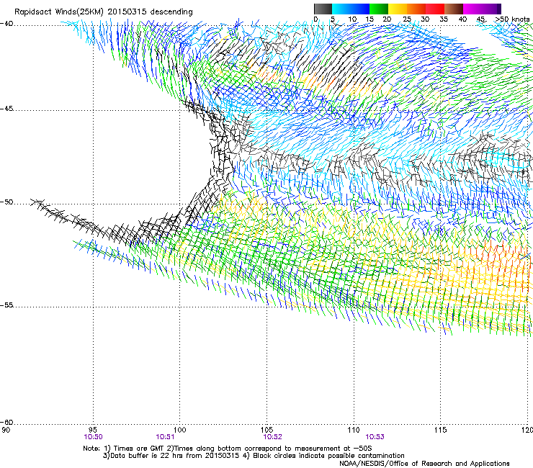Click the '20' label under the color legend
The height and width of the screenshot is (468, 533).
[x=387, y=19]
